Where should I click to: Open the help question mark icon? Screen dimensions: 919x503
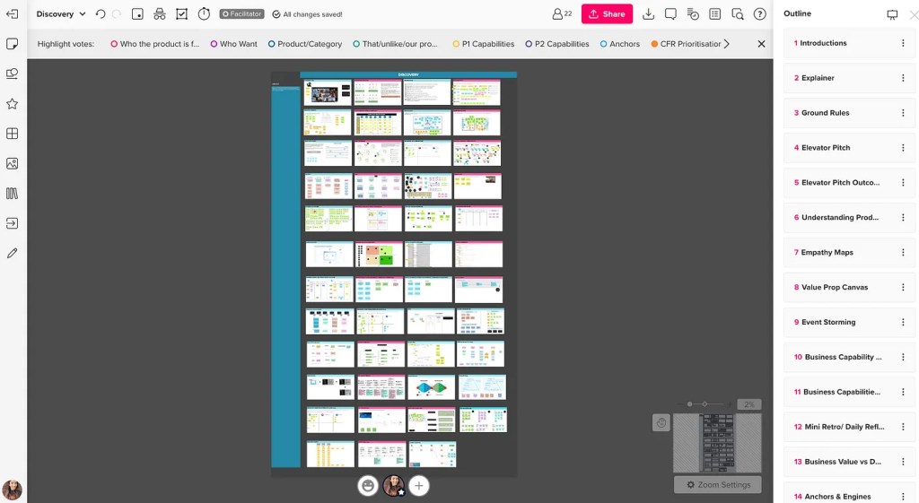759,14
